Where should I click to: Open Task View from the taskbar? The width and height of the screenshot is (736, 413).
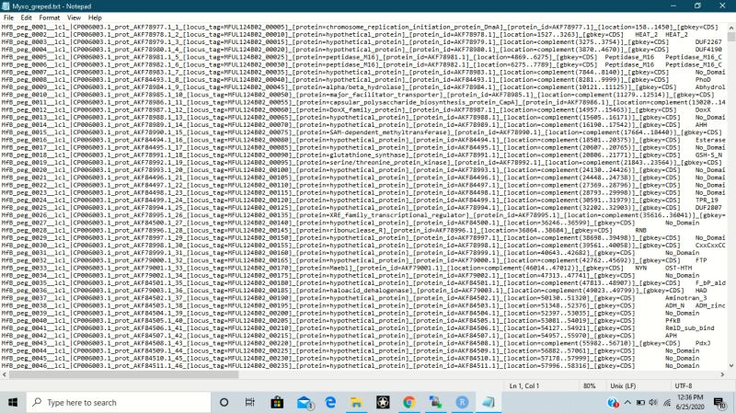(249, 402)
